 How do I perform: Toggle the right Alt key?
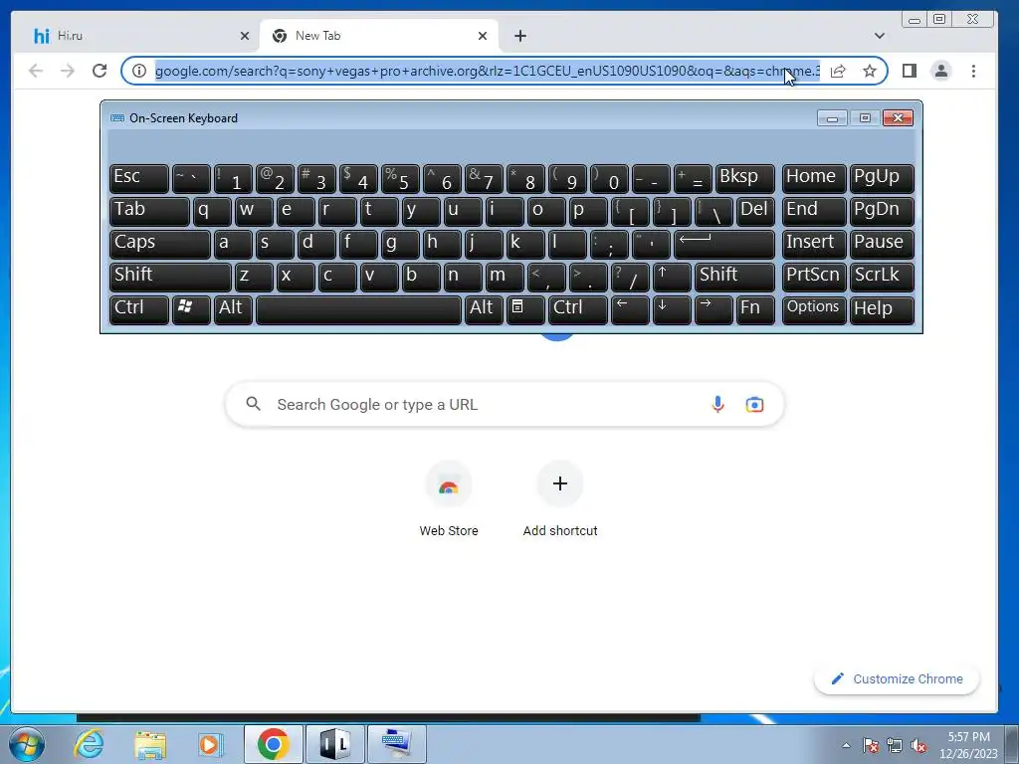pos(484,309)
